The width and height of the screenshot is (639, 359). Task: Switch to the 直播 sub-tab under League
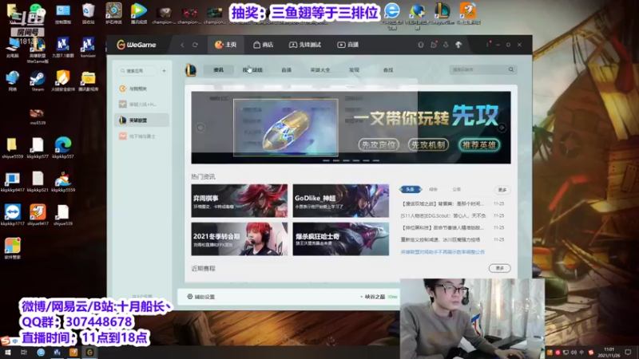[x=287, y=70]
